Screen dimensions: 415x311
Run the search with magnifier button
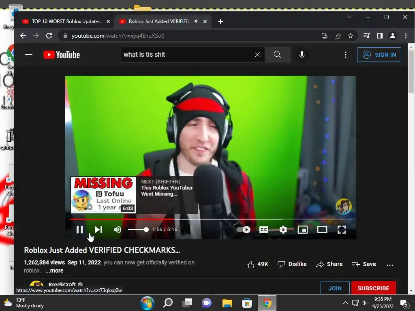pyautogui.click(x=277, y=55)
